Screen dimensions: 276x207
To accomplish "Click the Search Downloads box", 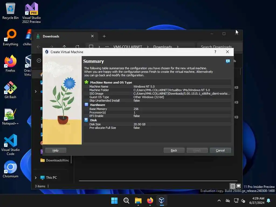I will 219,46.
